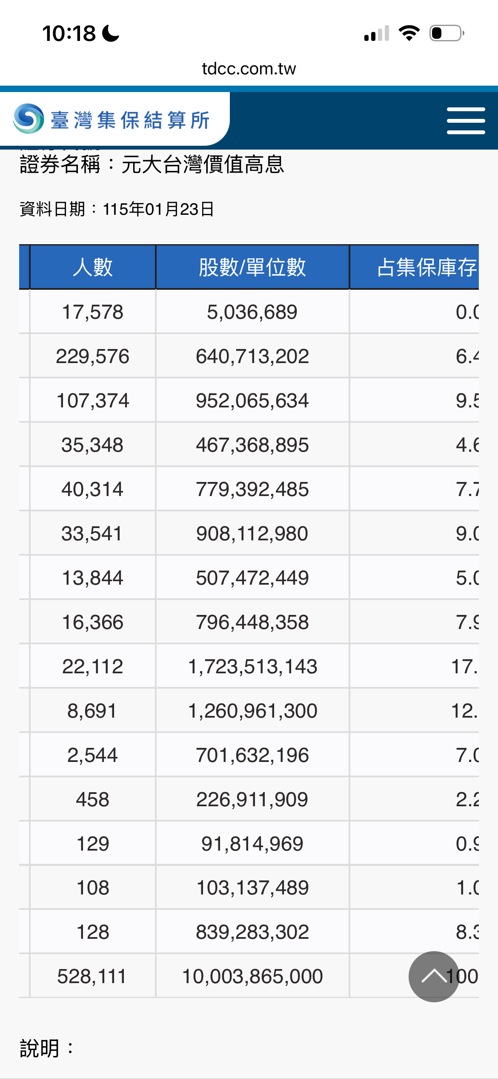Viewport: 498px width, 1079px height.
Task: Tap the battery indicator icon
Action: (446, 33)
